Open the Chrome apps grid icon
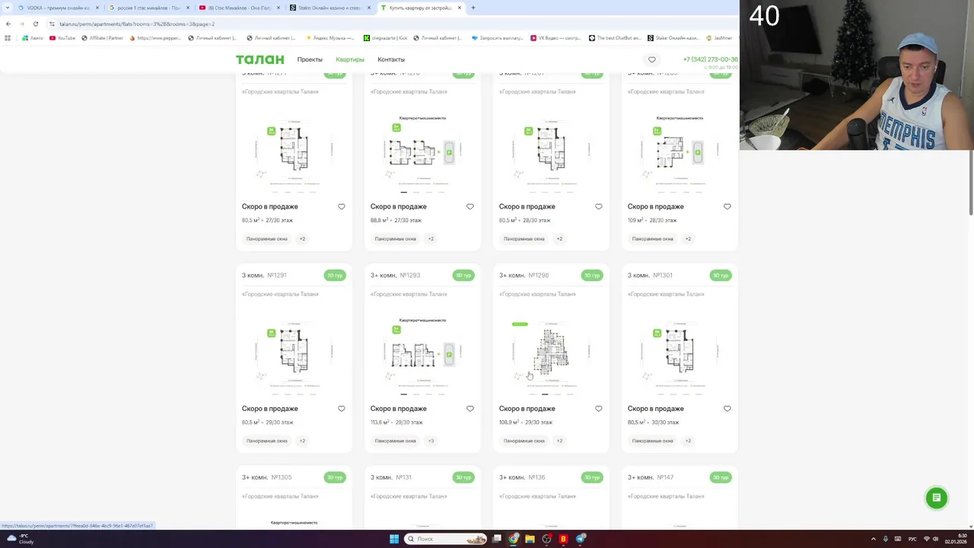The height and width of the screenshot is (548, 974). [x=8, y=37]
